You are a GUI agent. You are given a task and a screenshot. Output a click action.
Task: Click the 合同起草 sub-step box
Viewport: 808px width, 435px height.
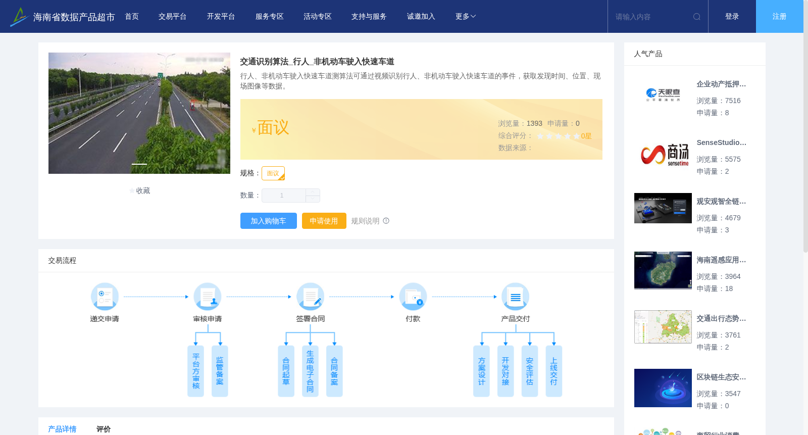(x=286, y=371)
